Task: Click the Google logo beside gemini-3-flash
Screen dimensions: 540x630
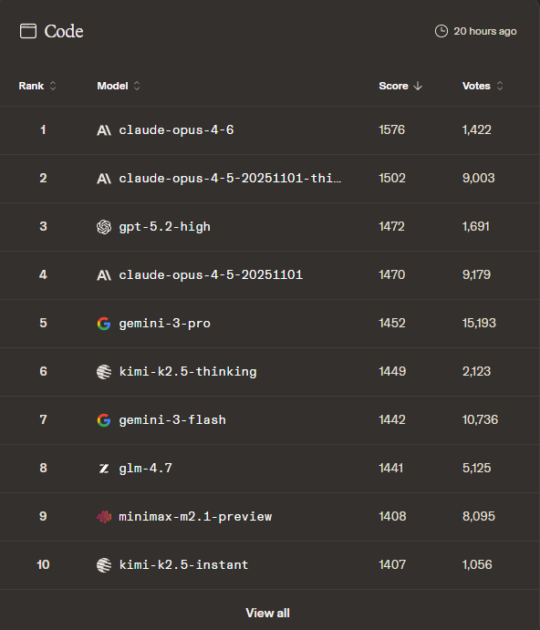Action: pyautogui.click(x=104, y=420)
